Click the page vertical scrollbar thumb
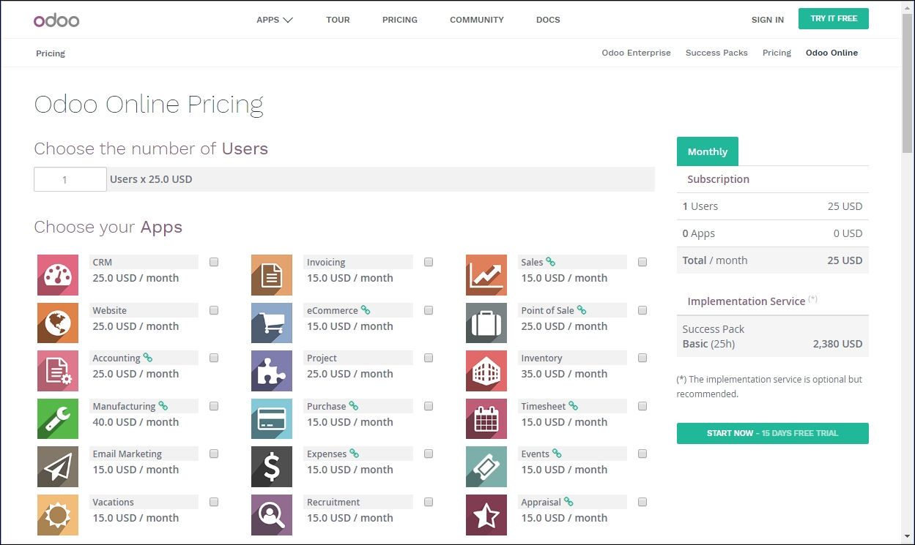The image size is (915, 545). coord(908,82)
